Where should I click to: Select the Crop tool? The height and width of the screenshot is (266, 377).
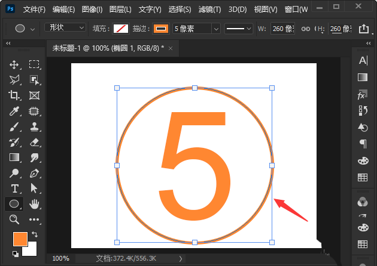point(14,95)
